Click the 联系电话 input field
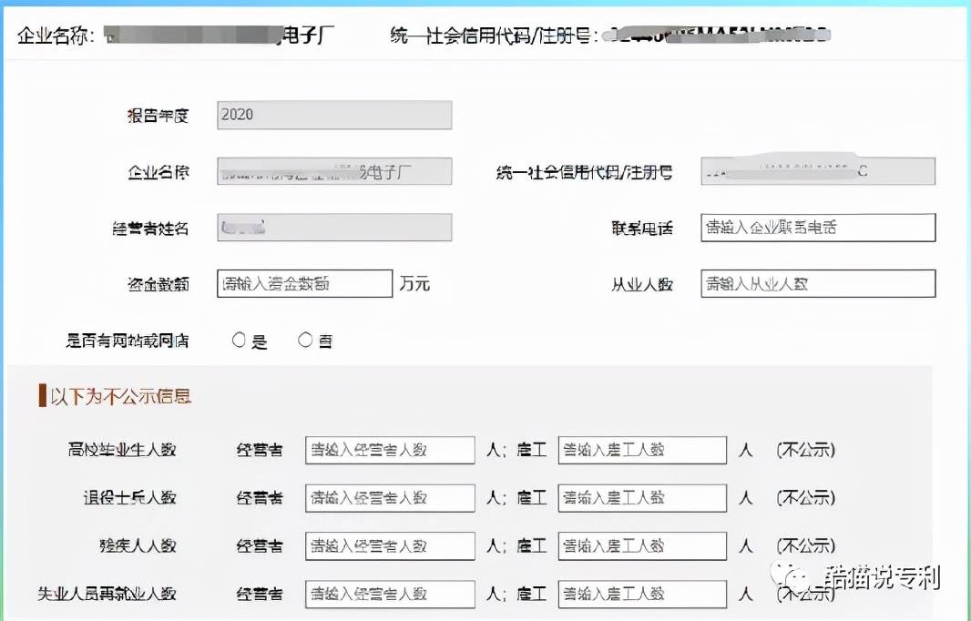This screenshot has width=971, height=621. tap(817, 228)
